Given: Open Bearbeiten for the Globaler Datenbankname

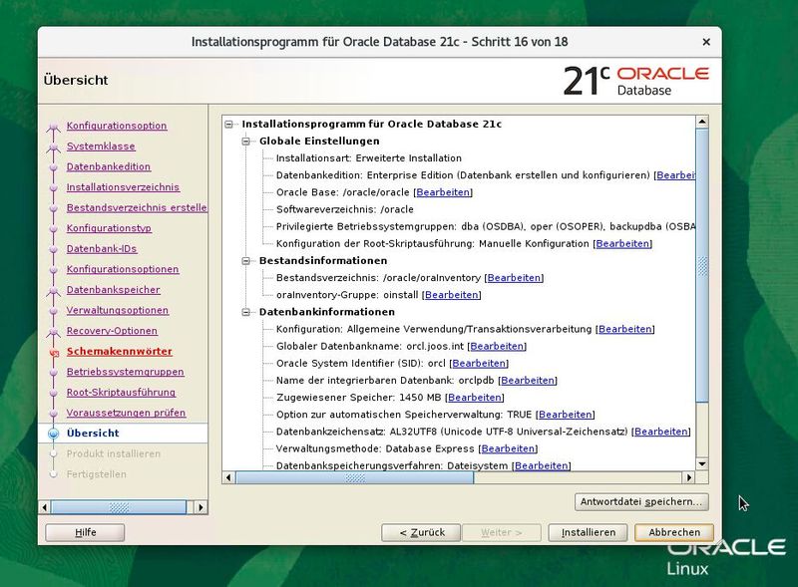Looking at the screenshot, I should coord(497,346).
